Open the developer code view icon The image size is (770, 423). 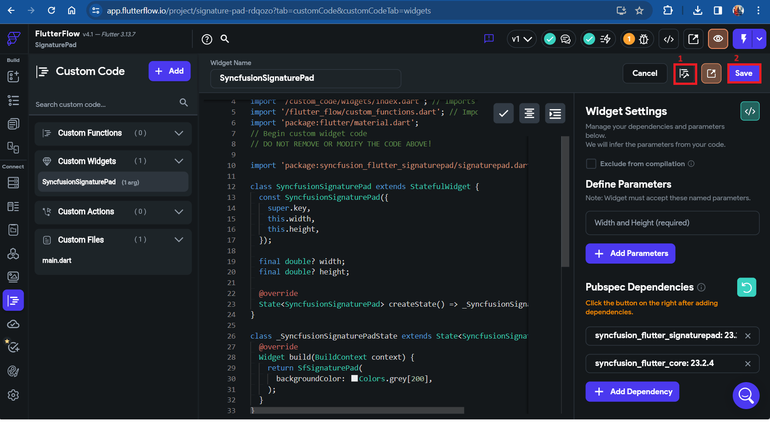(668, 39)
